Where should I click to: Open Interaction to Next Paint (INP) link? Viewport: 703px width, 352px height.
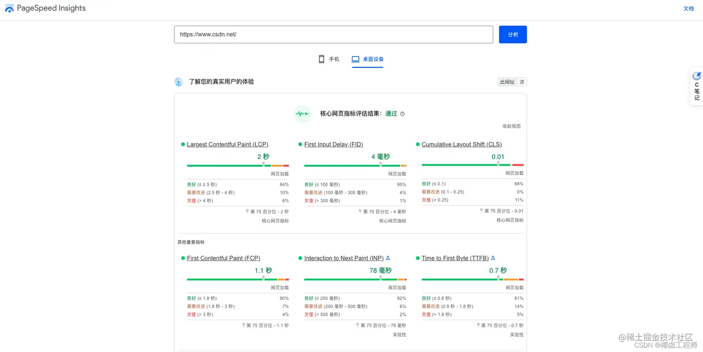pyautogui.click(x=344, y=258)
